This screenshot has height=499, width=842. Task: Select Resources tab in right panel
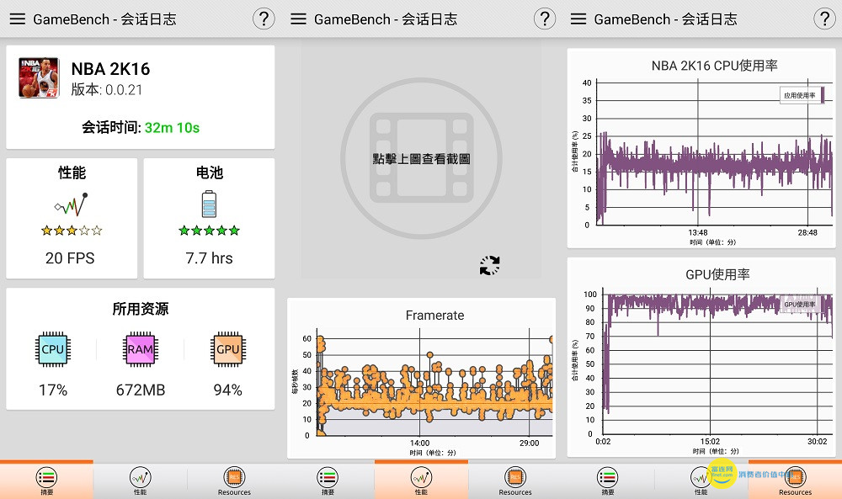point(796,480)
